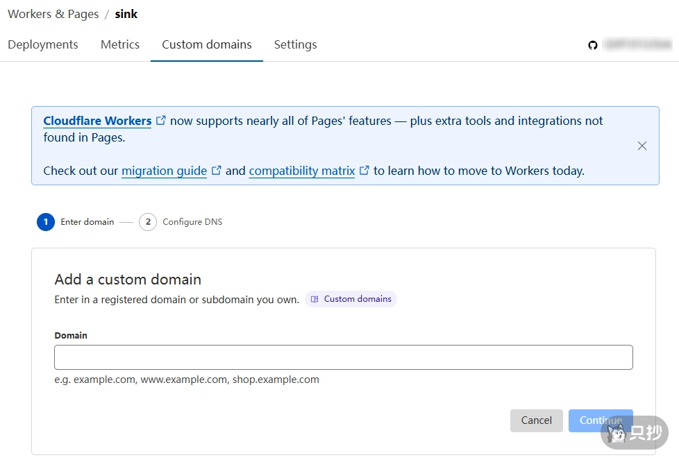Click the book icon in Custom domains badge

(315, 300)
